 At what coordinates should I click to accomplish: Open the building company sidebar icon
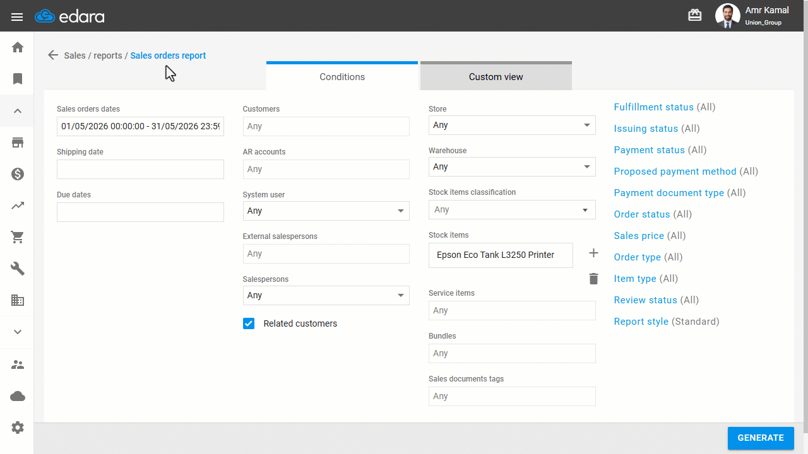[x=18, y=300]
